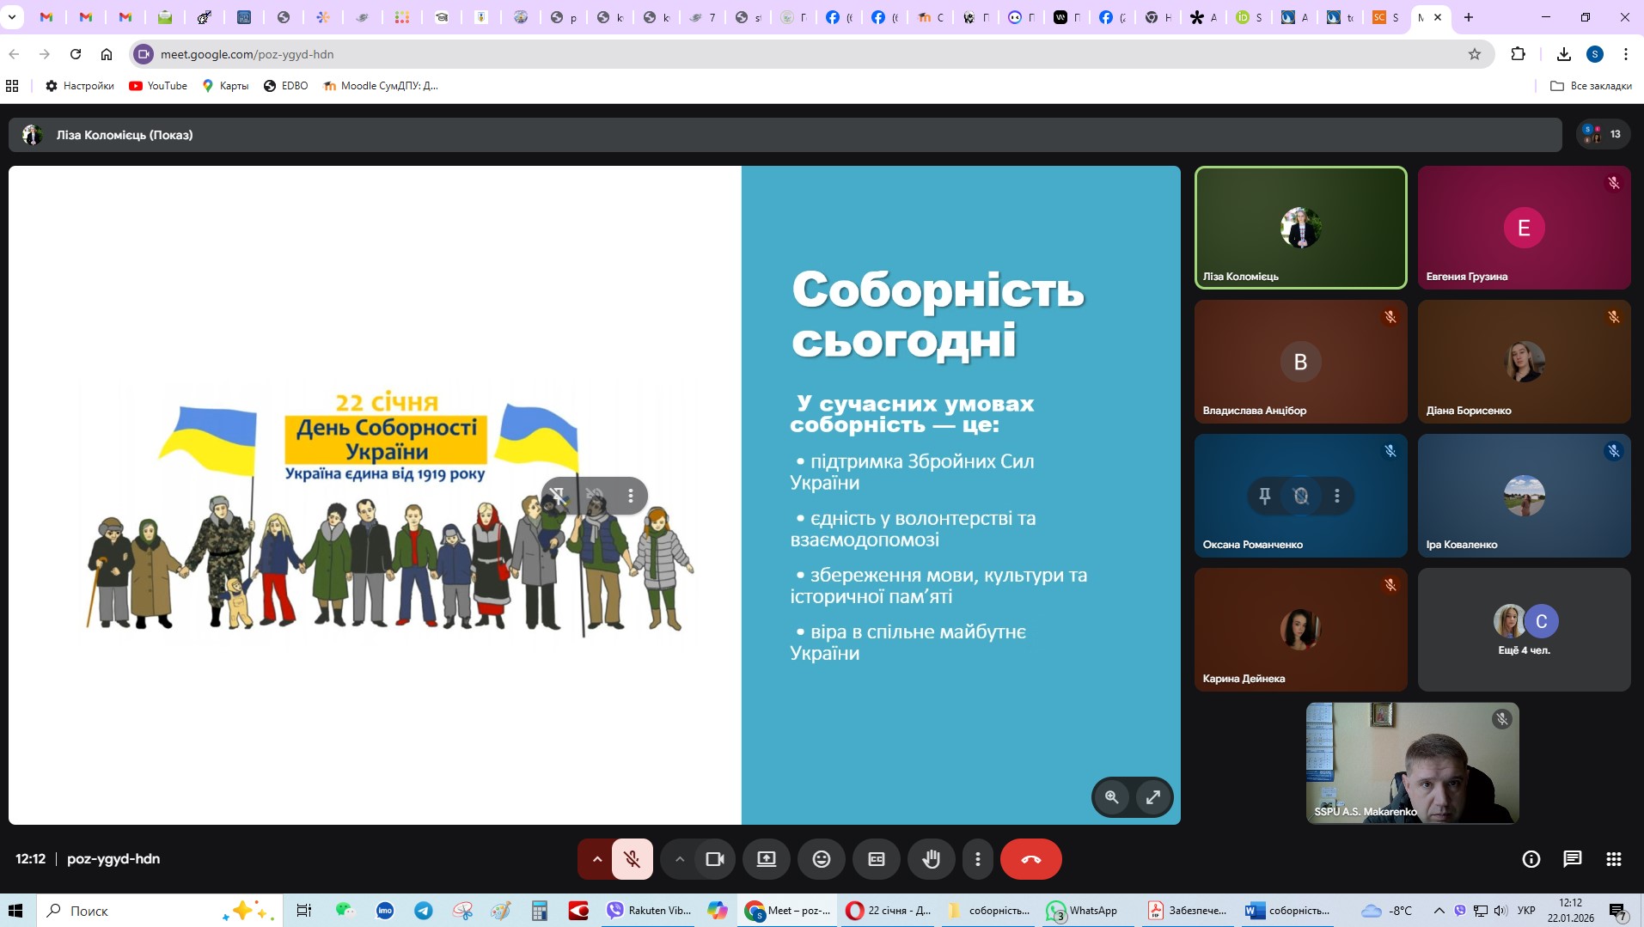Screen dimensions: 1644x927
Task: Unmute the microphone
Action: pos(632,859)
